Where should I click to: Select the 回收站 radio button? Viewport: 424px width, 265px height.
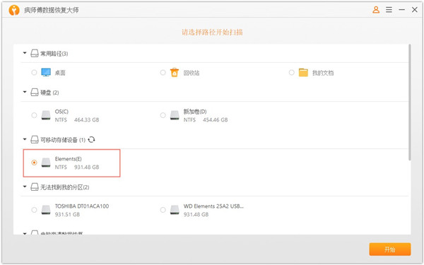coord(163,73)
